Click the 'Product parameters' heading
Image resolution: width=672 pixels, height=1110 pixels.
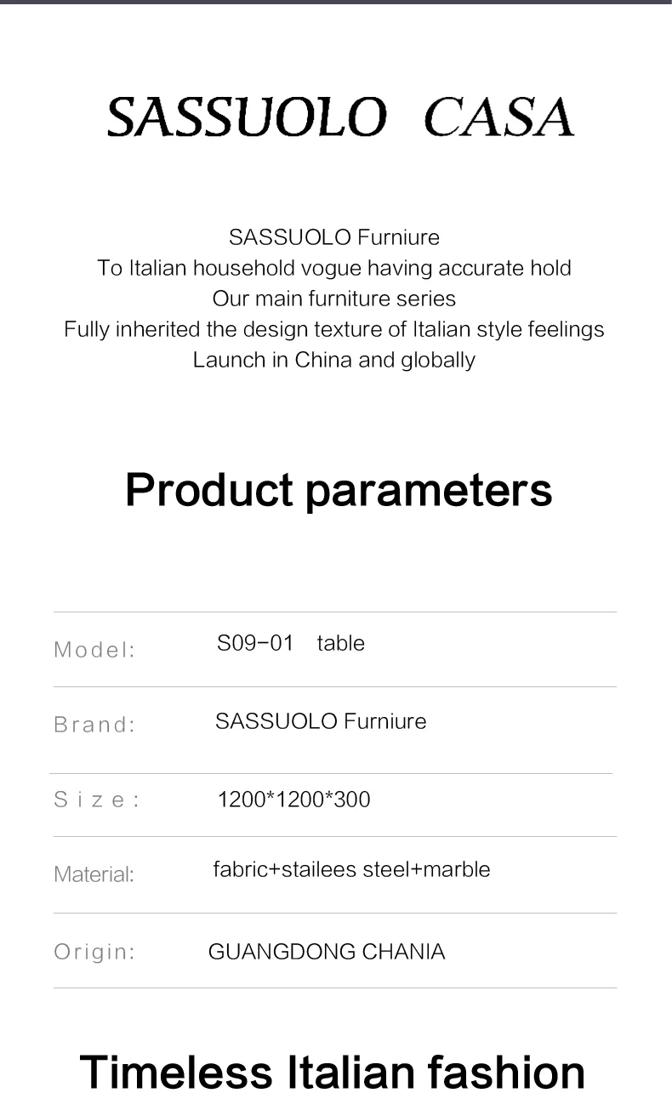(x=339, y=490)
